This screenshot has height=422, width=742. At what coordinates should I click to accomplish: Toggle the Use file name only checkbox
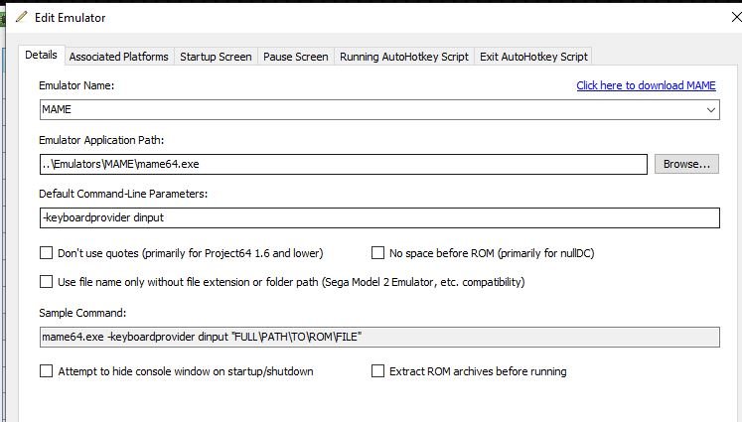coord(46,282)
